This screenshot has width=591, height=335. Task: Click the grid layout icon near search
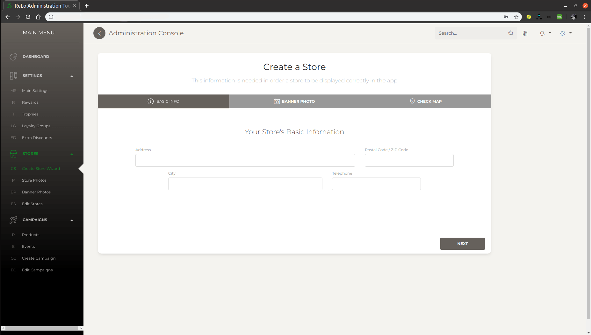coord(525,33)
